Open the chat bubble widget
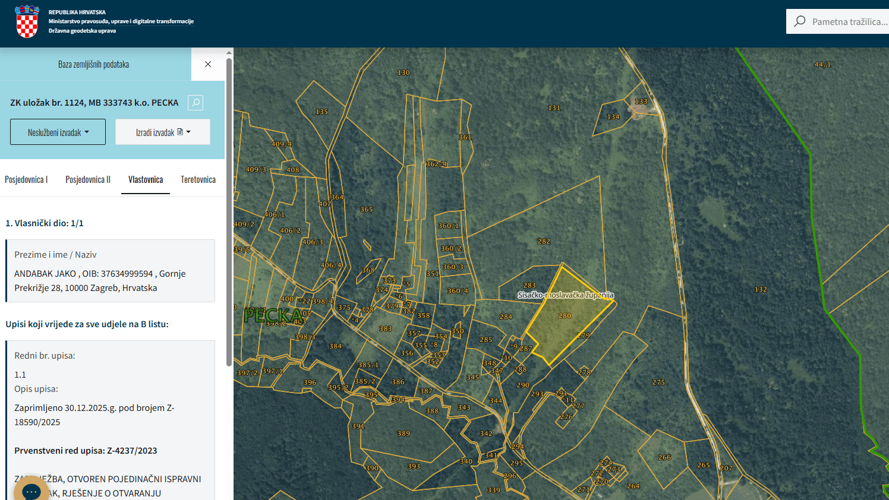This screenshot has width=889, height=500. 31,490
